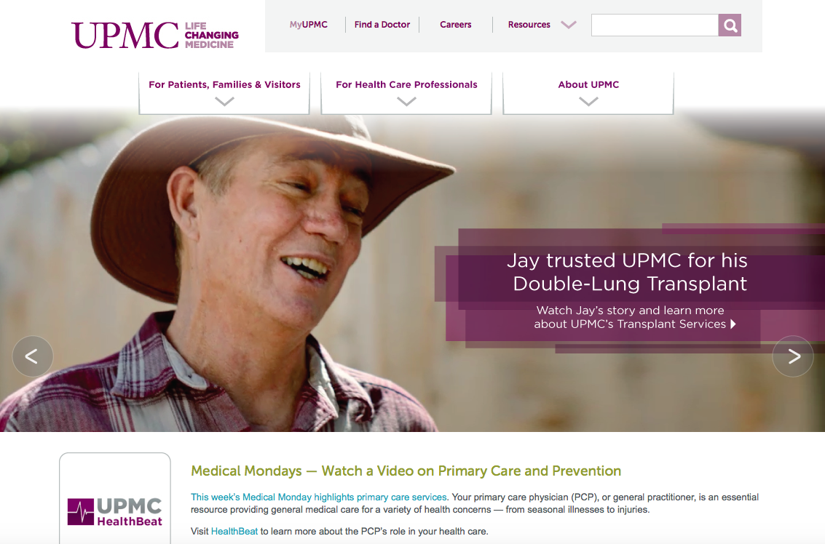Follow the Medical Monday primary care services link
Viewport: 825px width, 544px height.
[319, 497]
